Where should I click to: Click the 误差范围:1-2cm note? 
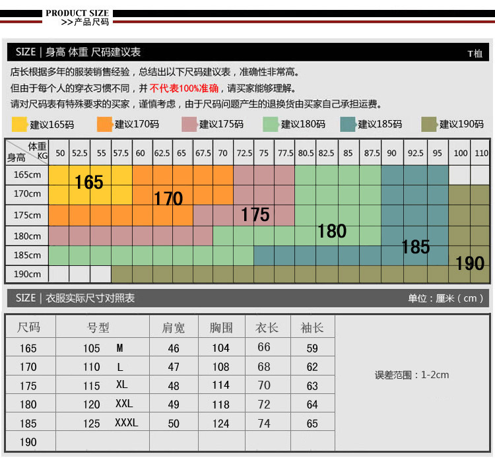tap(412, 375)
